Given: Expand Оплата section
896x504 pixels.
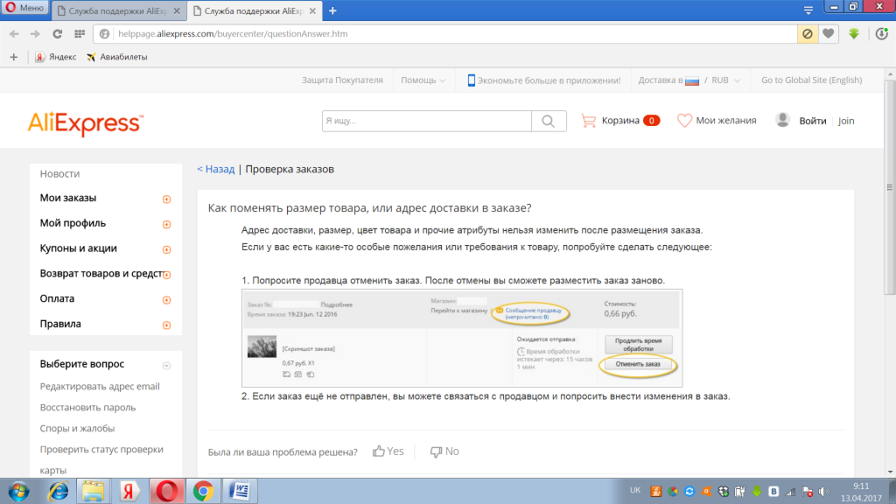Looking at the screenshot, I should (166, 300).
